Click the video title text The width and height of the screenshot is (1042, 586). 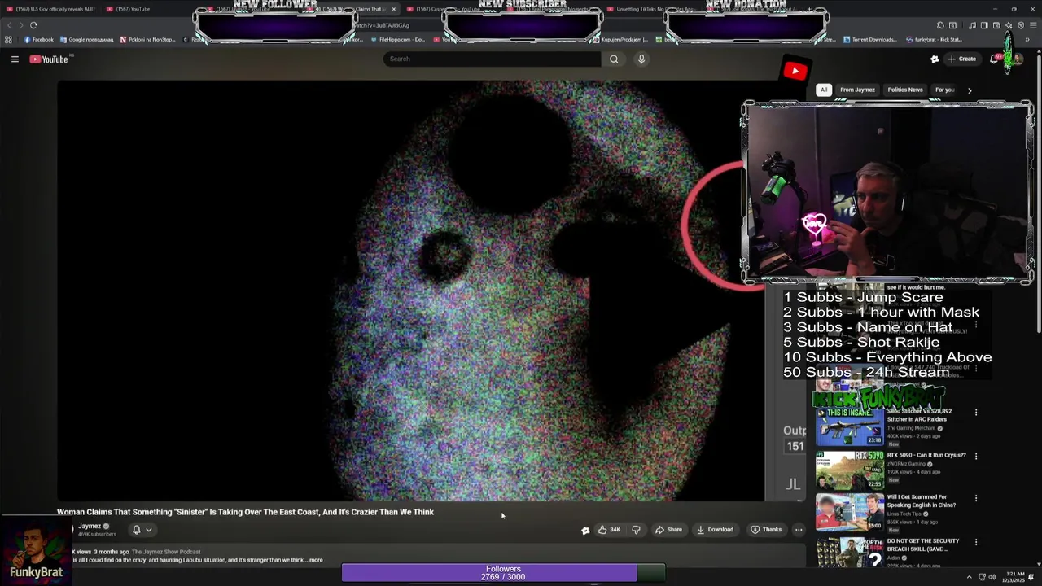pyautogui.click(x=245, y=512)
